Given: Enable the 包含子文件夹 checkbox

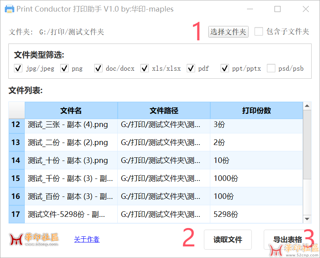Looking at the screenshot, I should 259,32.
